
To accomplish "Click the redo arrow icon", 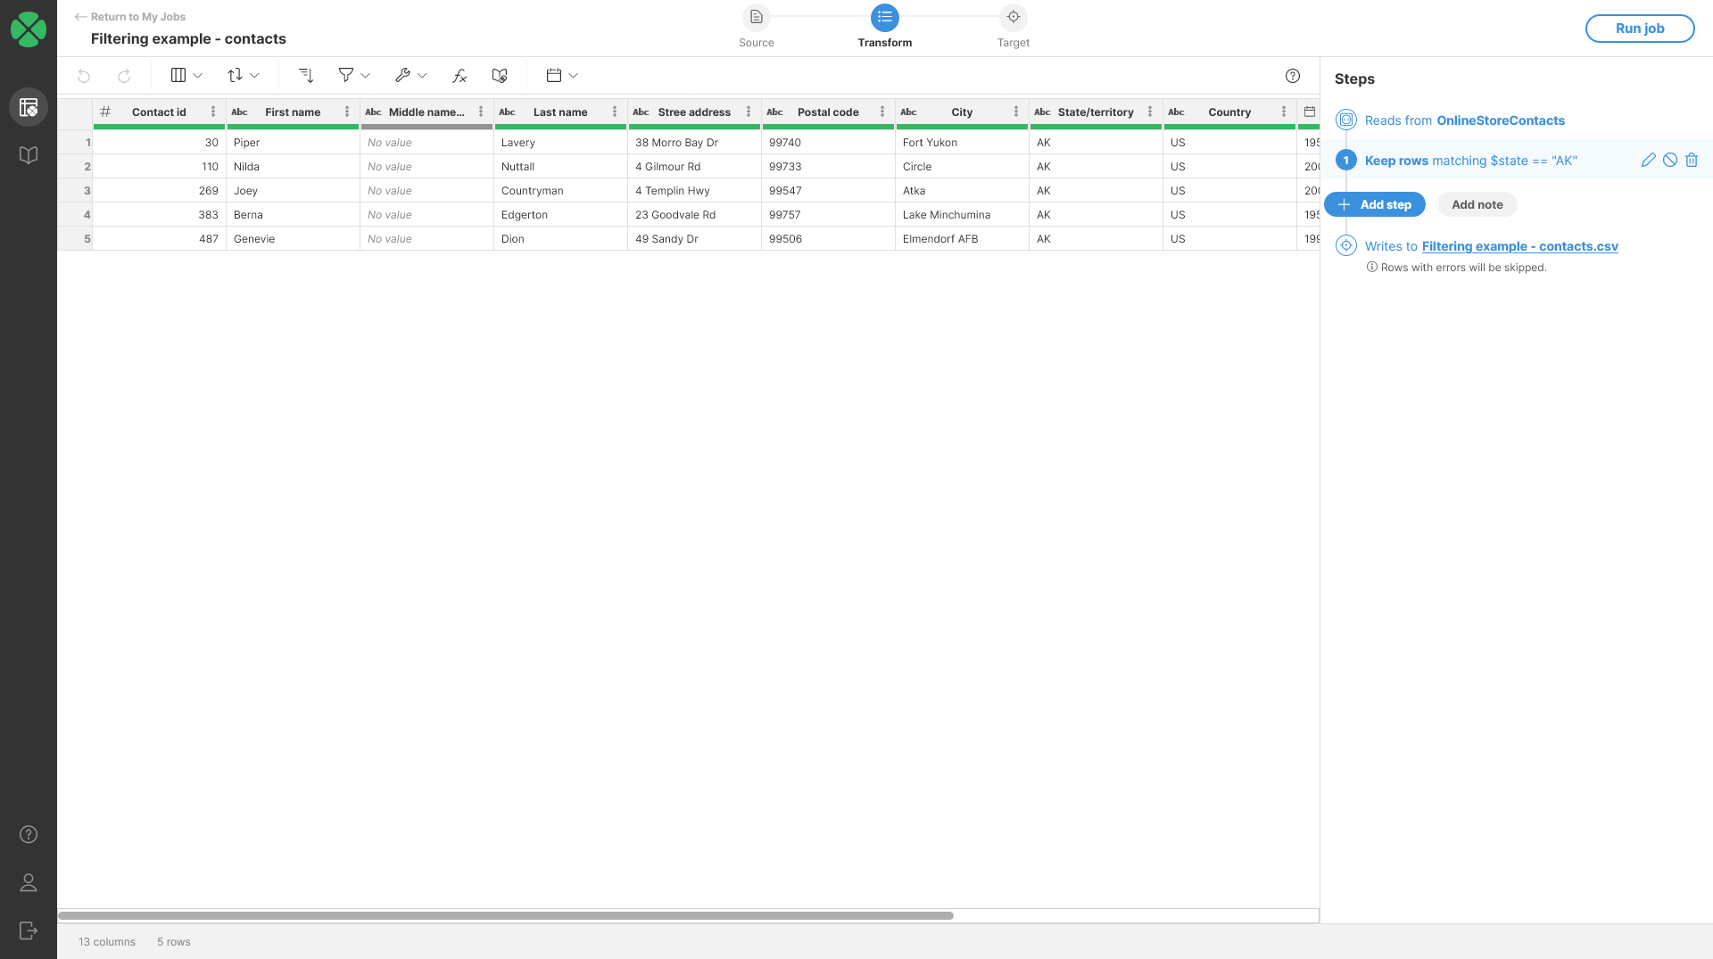I will point(124,76).
